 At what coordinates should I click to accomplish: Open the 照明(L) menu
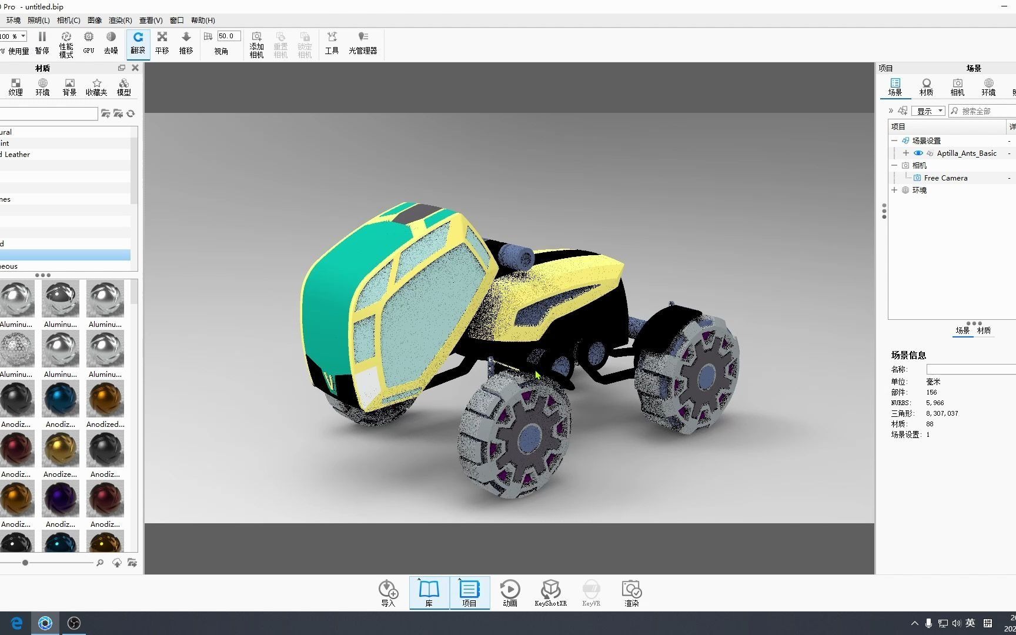pyautogui.click(x=39, y=21)
